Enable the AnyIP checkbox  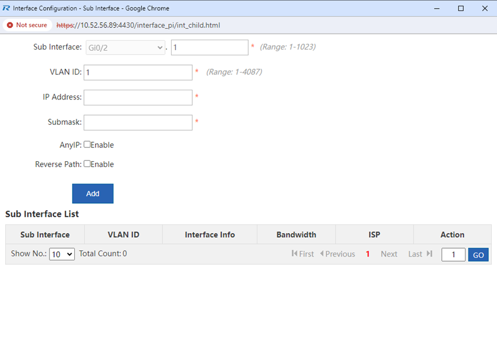(88, 144)
